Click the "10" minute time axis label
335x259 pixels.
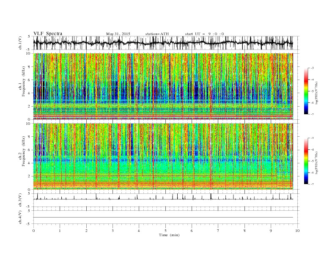(297, 231)
